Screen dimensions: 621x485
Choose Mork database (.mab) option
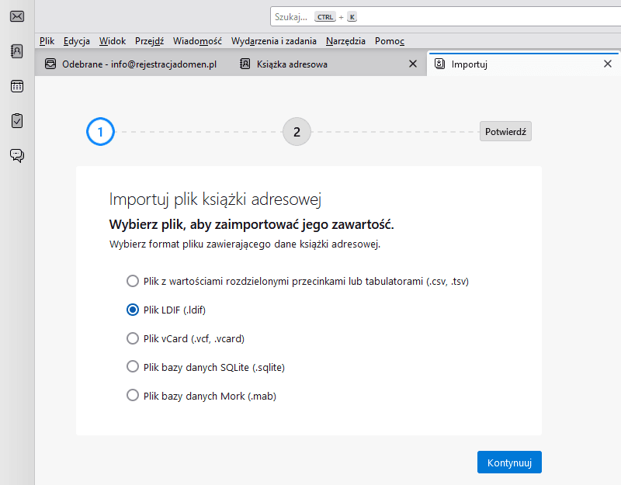132,396
